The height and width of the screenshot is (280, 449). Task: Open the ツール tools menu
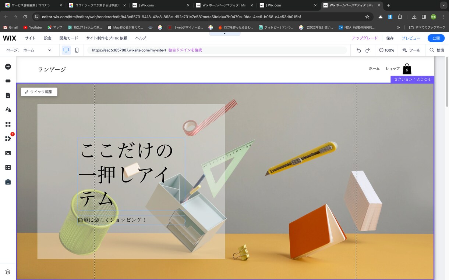tap(411, 50)
